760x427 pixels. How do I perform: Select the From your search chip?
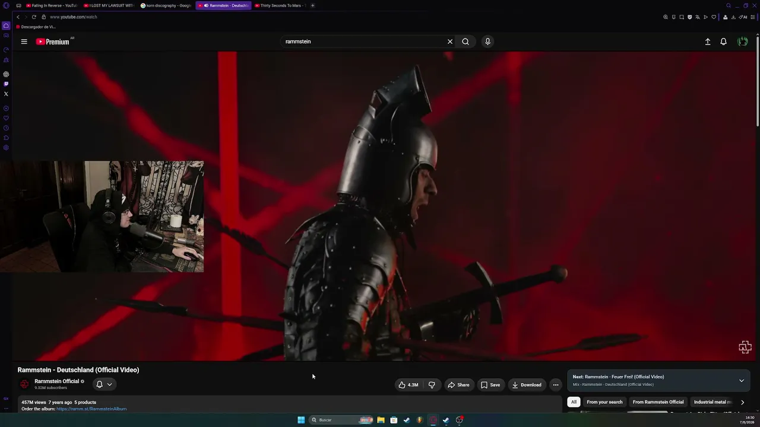[x=604, y=402]
